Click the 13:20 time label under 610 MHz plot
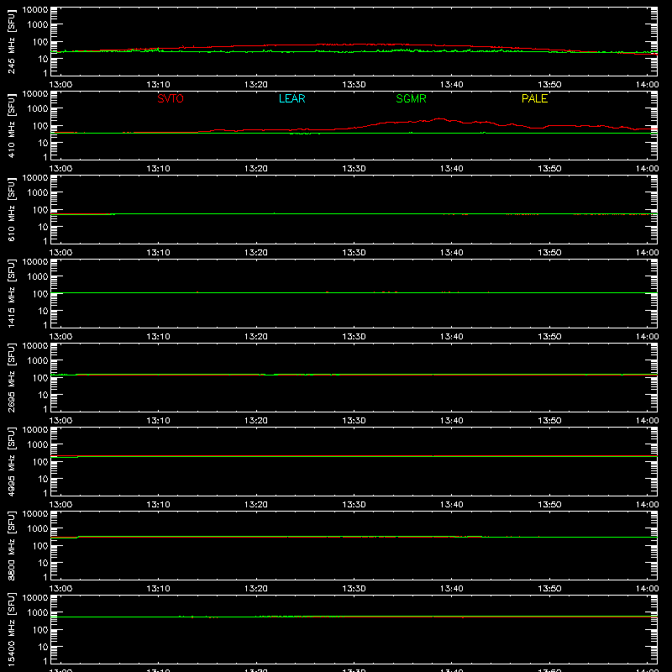Viewport: 672px width, 672px height. point(256,253)
